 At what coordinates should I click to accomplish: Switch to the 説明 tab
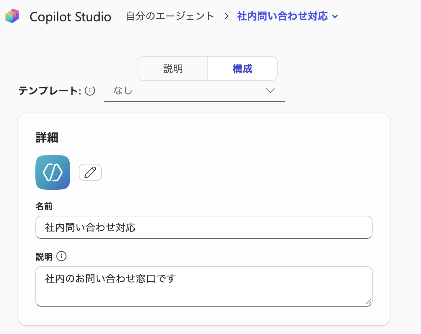point(173,68)
